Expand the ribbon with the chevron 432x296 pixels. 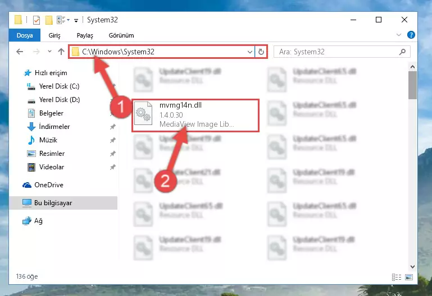tap(399, 35)
